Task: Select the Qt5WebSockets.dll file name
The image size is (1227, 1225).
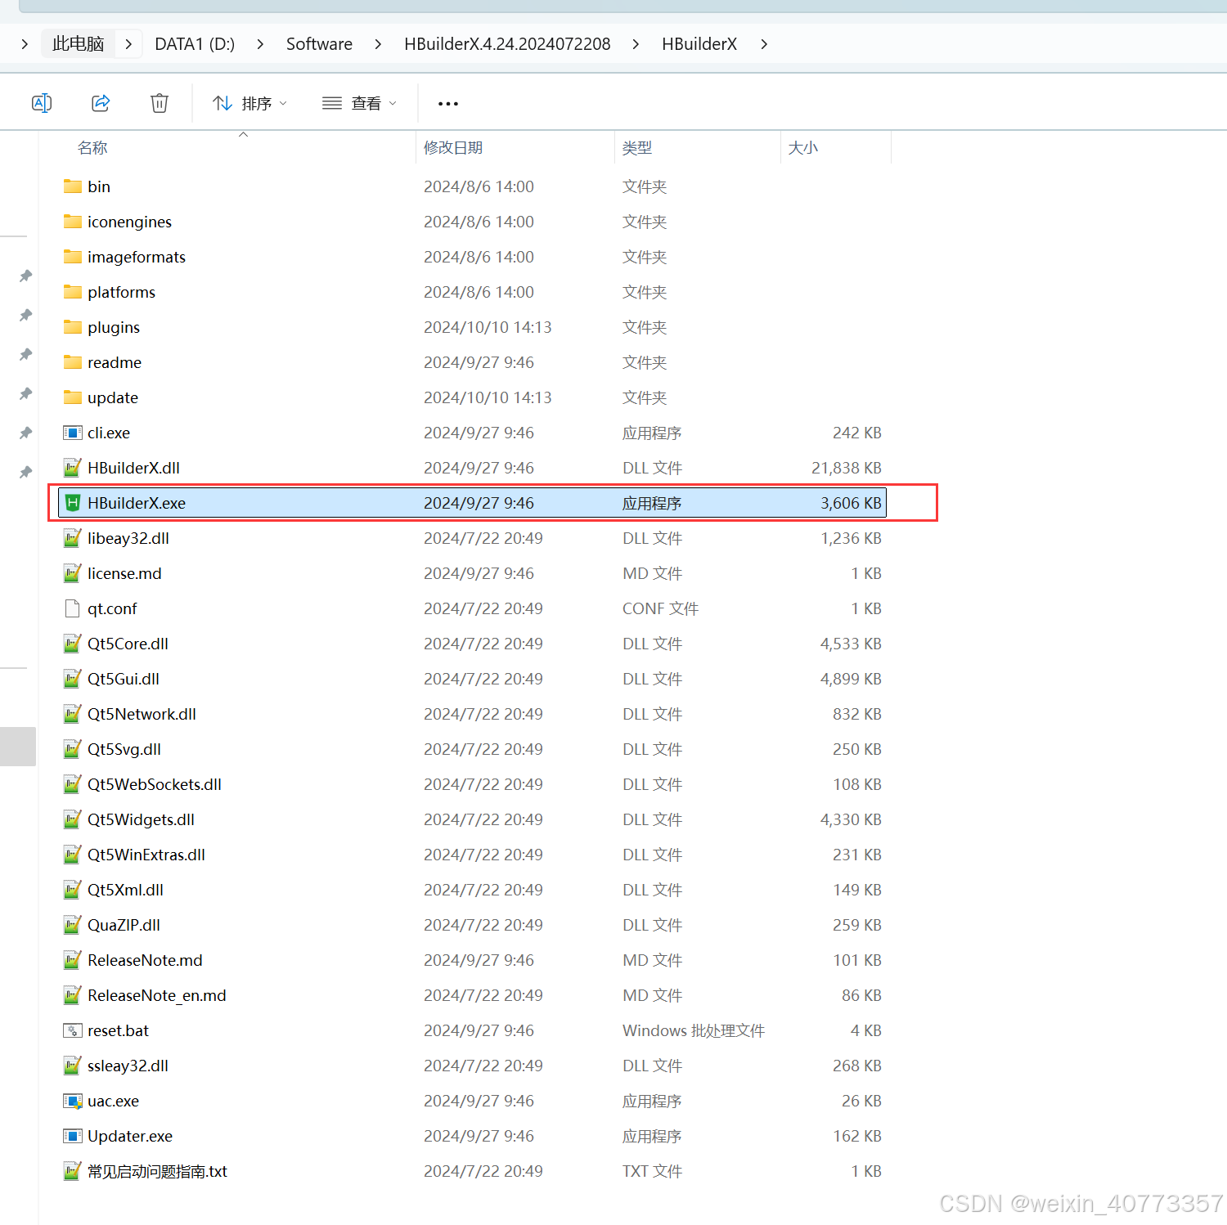Action: (x=155, y=784)
